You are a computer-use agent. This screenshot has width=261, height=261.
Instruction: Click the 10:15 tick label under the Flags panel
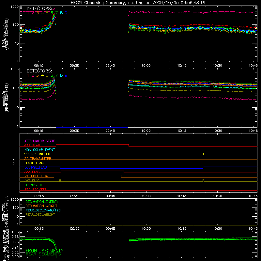point(182,196)
